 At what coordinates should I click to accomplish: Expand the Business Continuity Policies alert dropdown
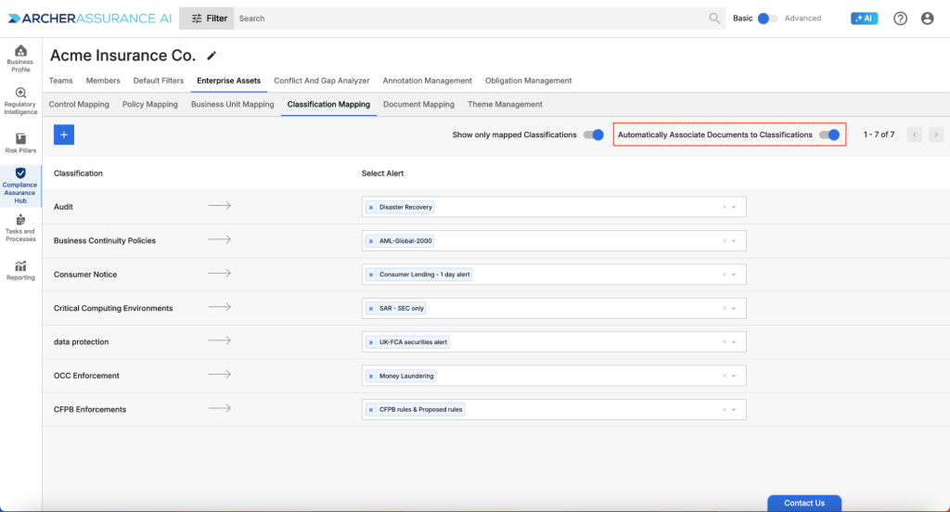(x=734, y=241)
